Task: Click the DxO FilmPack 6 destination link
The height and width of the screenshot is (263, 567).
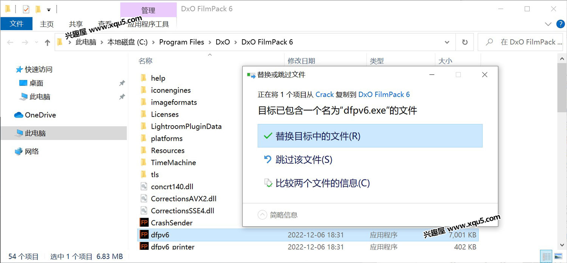Action: click(384, 94)
